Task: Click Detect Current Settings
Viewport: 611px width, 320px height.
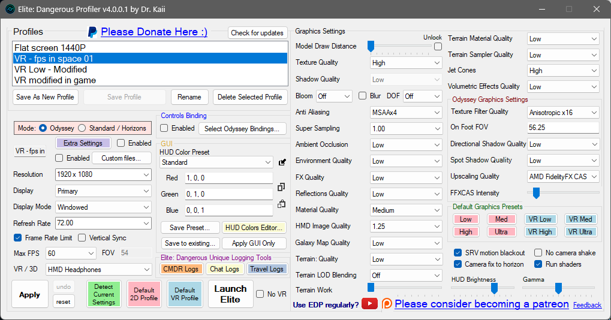Action: (x=104, y=294)
